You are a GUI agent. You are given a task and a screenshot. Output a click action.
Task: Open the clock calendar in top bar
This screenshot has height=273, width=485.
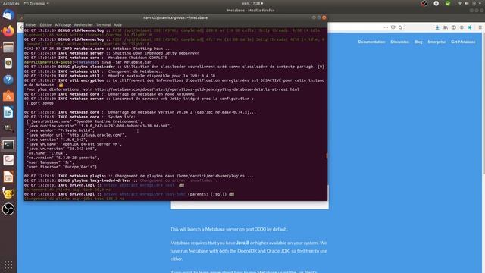click(x=252, y=3)
